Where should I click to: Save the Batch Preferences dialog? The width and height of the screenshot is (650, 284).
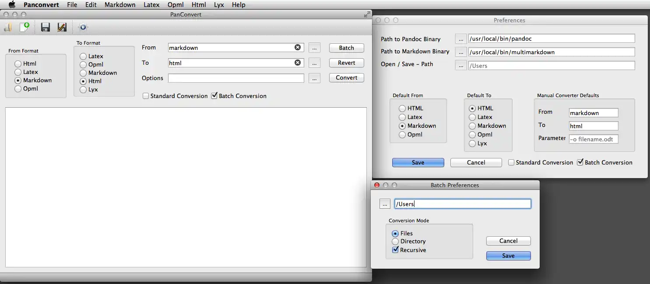[x=509, y=256]
